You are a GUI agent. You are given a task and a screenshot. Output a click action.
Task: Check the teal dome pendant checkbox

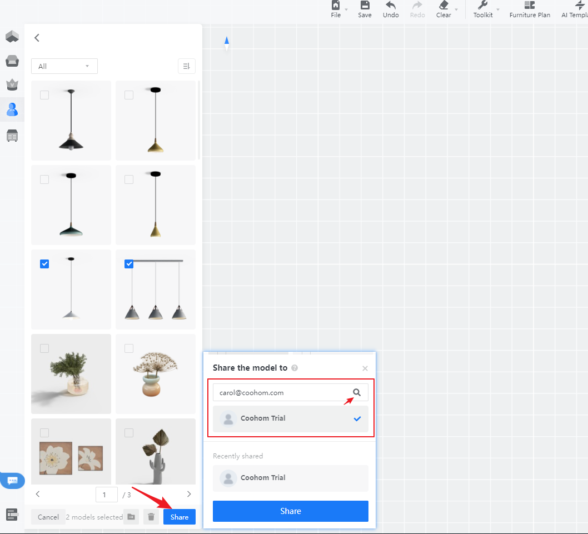44,179
